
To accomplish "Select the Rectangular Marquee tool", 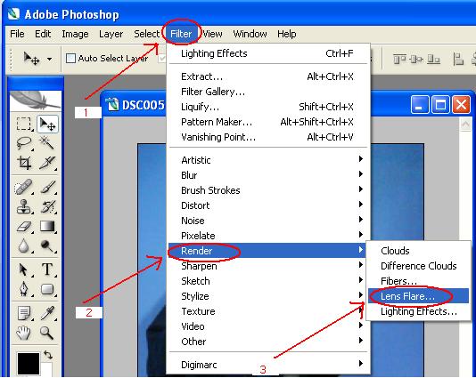I will coord(24,124).
